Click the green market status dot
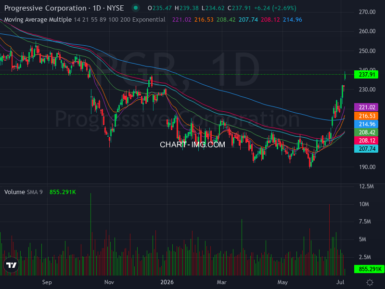Viewport: 385px width, 289px height. click(136, 8)
